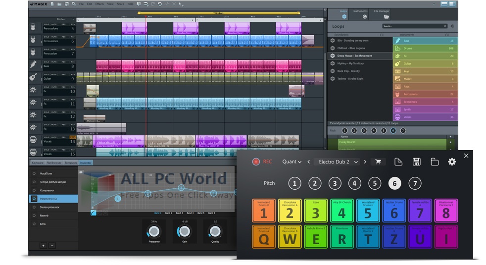Click the new project page icon in top toolbar
Screen dimensions: 486x265
coord(52,4)
